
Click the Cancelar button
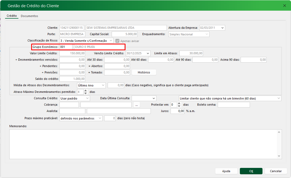(276, 171)
